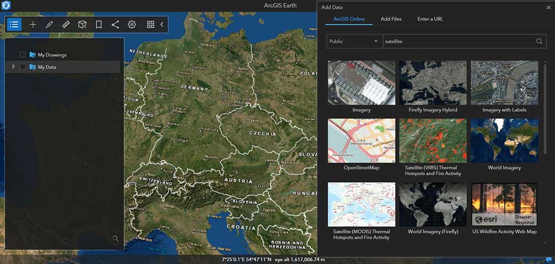Switch to the Enter a URL tab
Image resolution: width=555 pixels, height=264 pixels.
(x=430, y=19)
